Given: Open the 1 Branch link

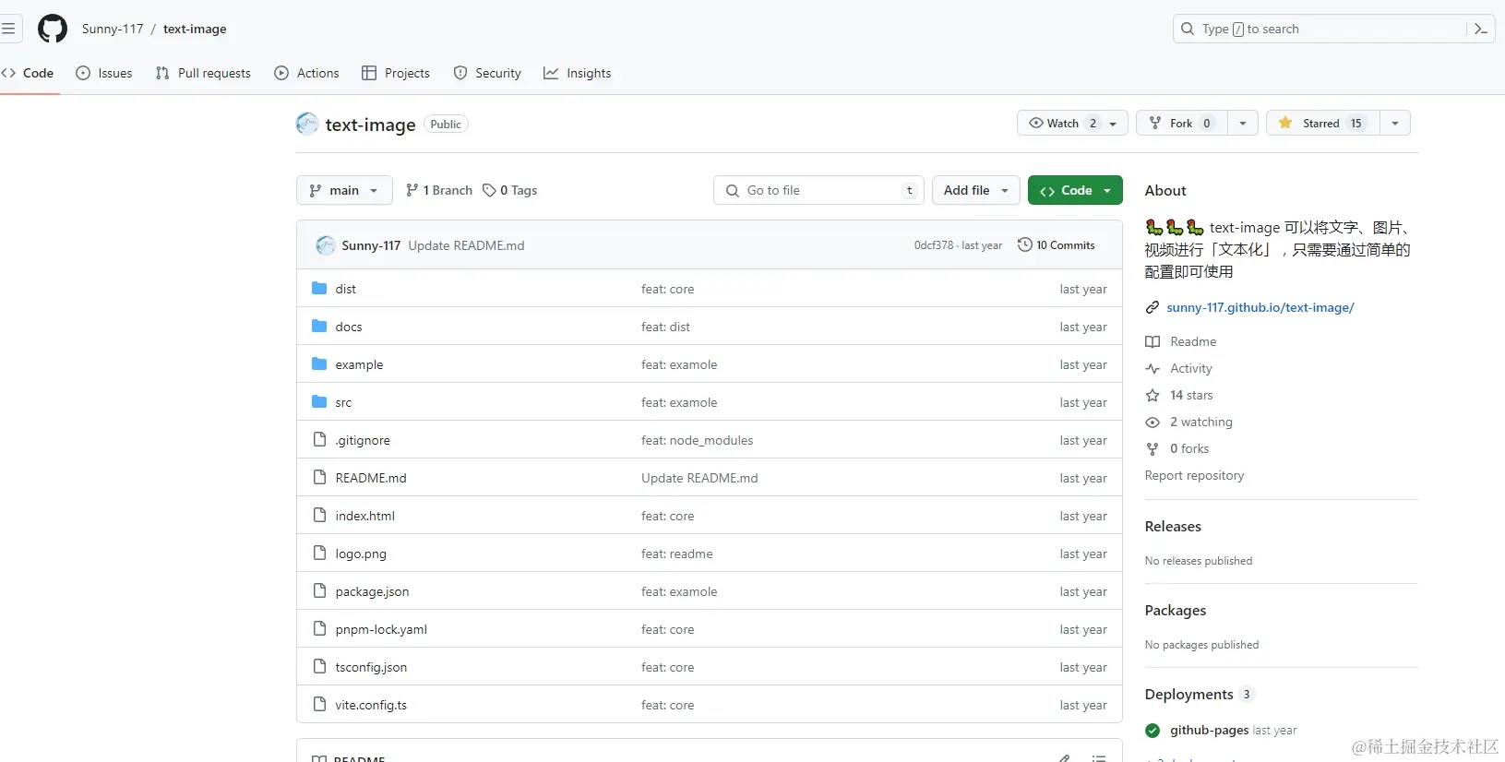Looking at the screenshot, I should 439,190.
